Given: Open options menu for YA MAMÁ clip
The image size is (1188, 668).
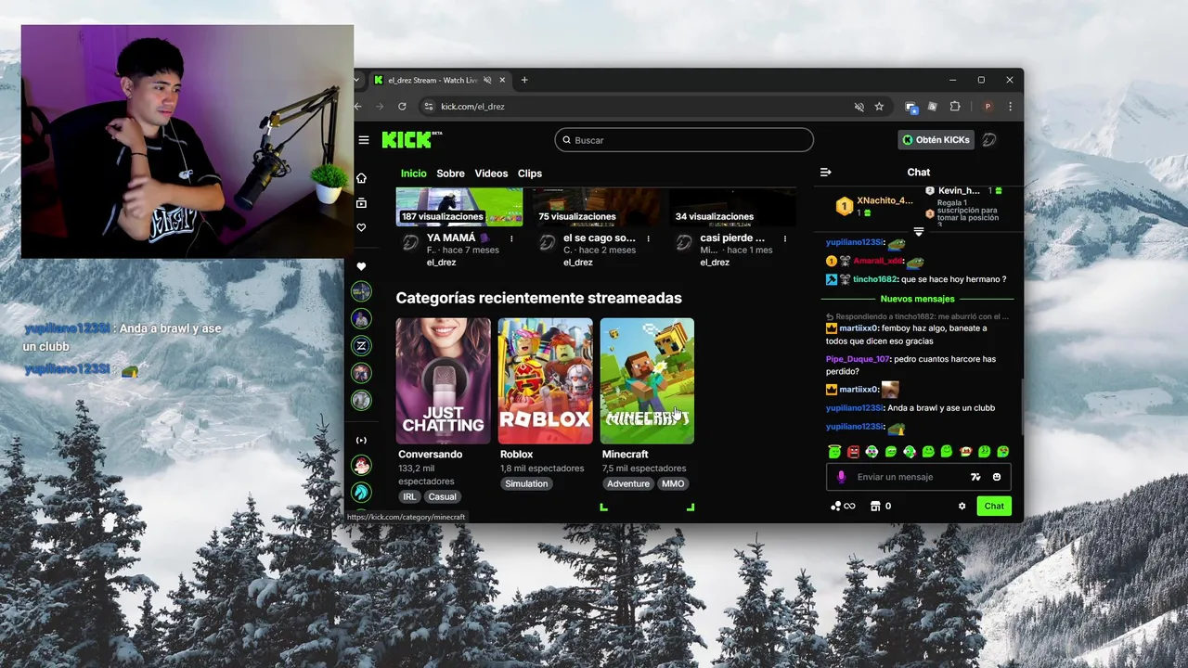Looking at the screenshot, I should (511, 238).
